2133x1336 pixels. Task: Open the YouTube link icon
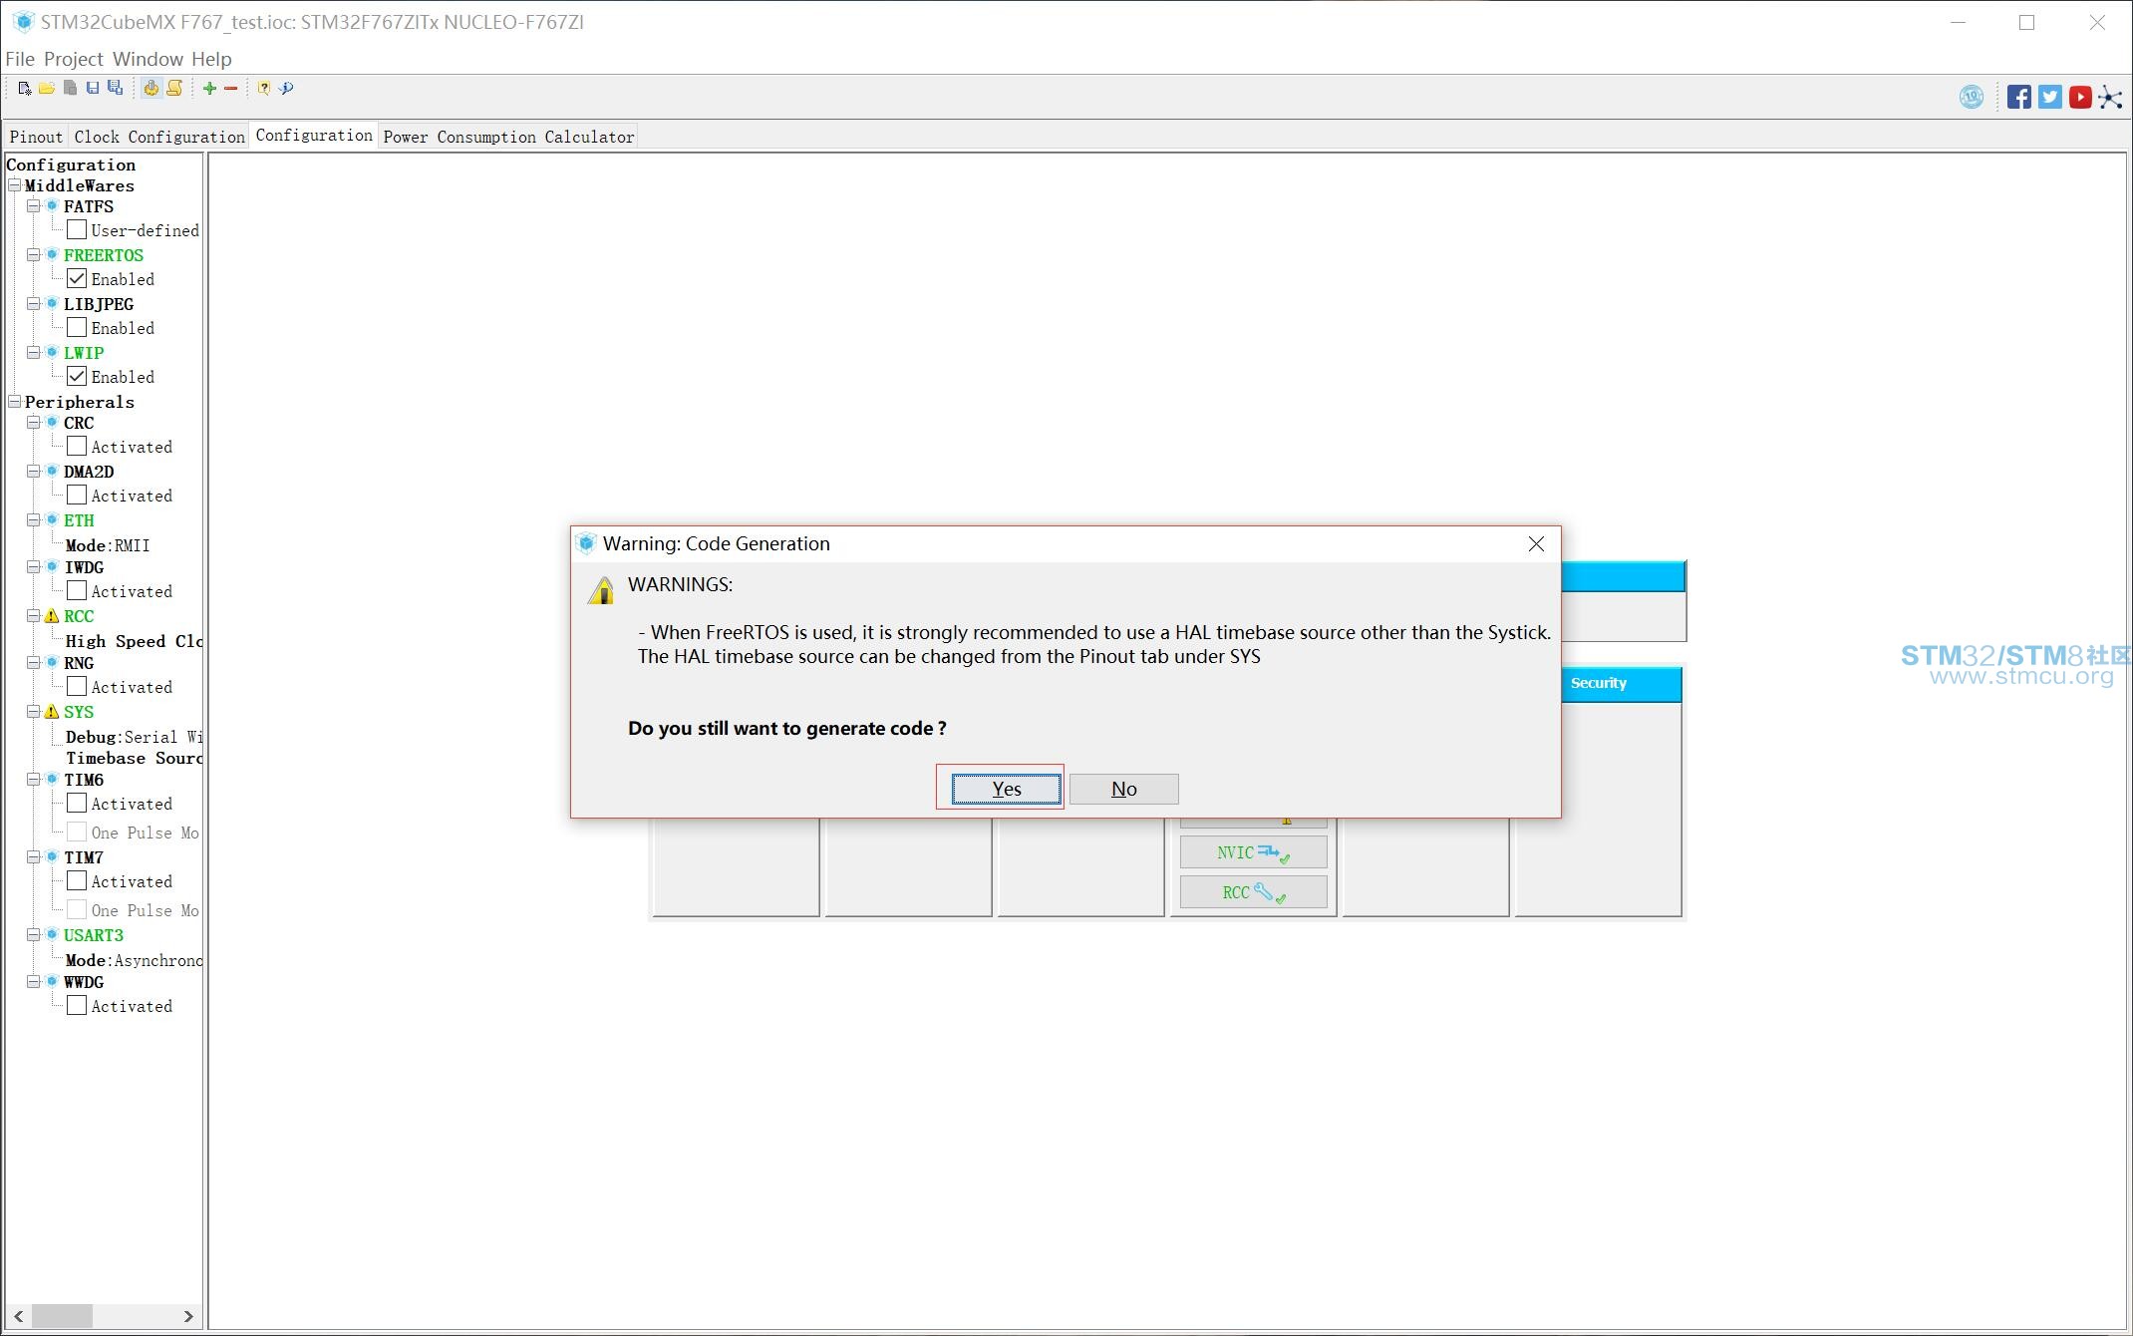pyautogui.click(x=2080, y=97)
